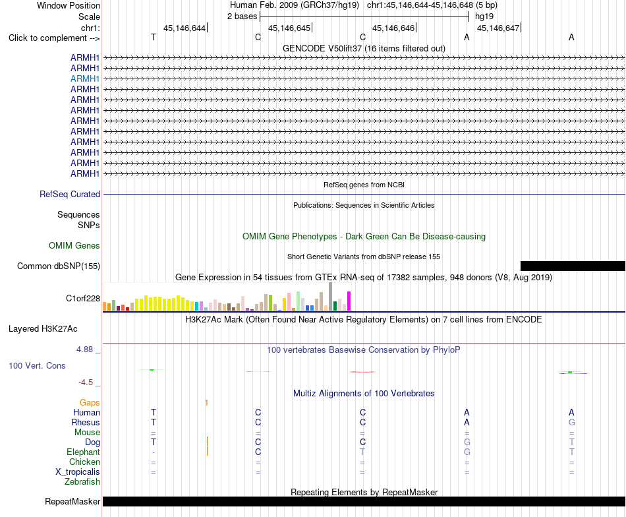This screenshot has width=626, height=517.
Task: Select the black dbSNP variant block
Action: coord(573,266)
